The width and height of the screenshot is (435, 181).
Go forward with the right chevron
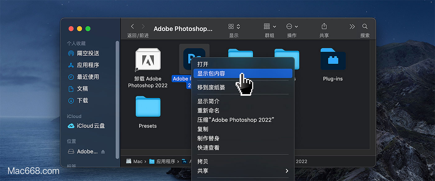(x=143, y=26)
